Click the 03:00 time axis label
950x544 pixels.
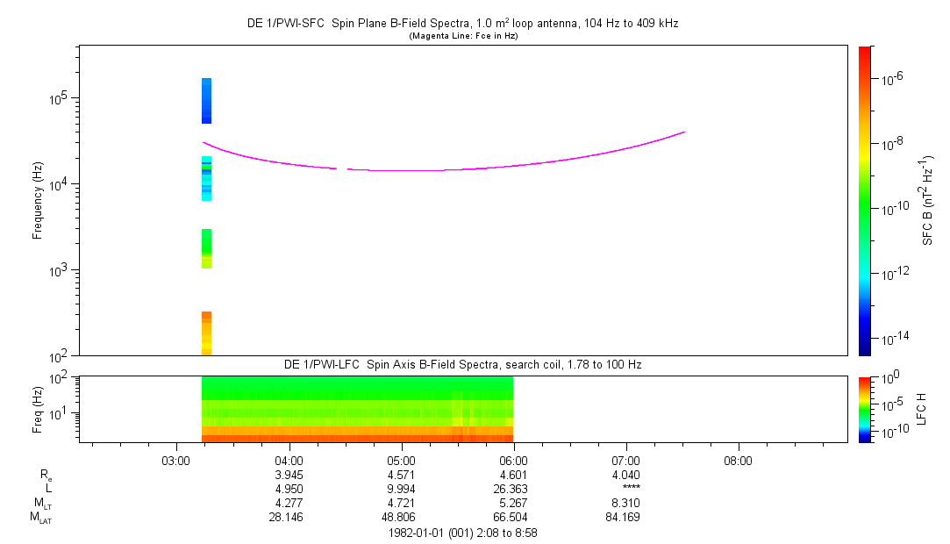pyautogui.click(x=176, y=460)
